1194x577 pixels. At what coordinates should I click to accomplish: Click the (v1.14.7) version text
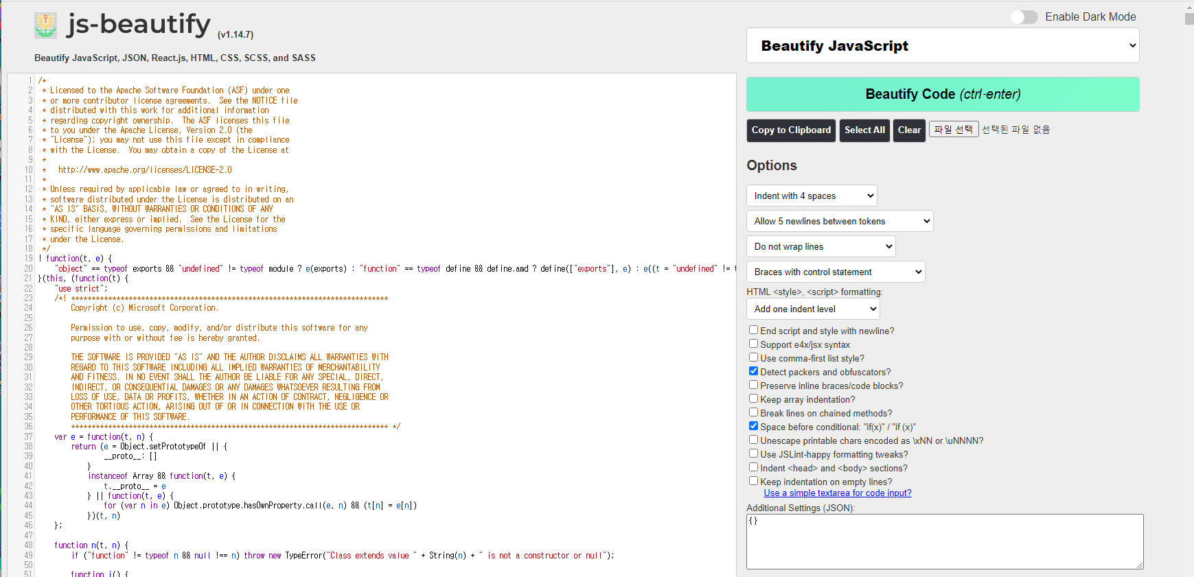[236, 35]
